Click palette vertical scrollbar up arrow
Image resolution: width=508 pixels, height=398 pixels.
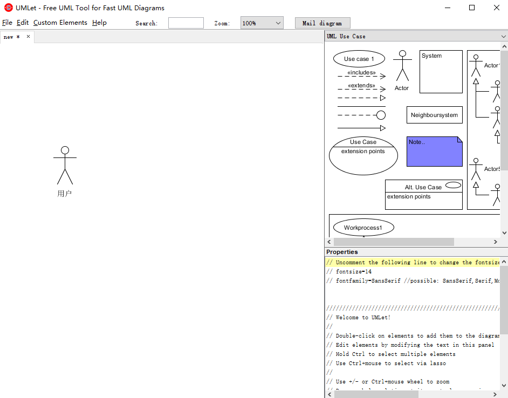coord(504,46)
